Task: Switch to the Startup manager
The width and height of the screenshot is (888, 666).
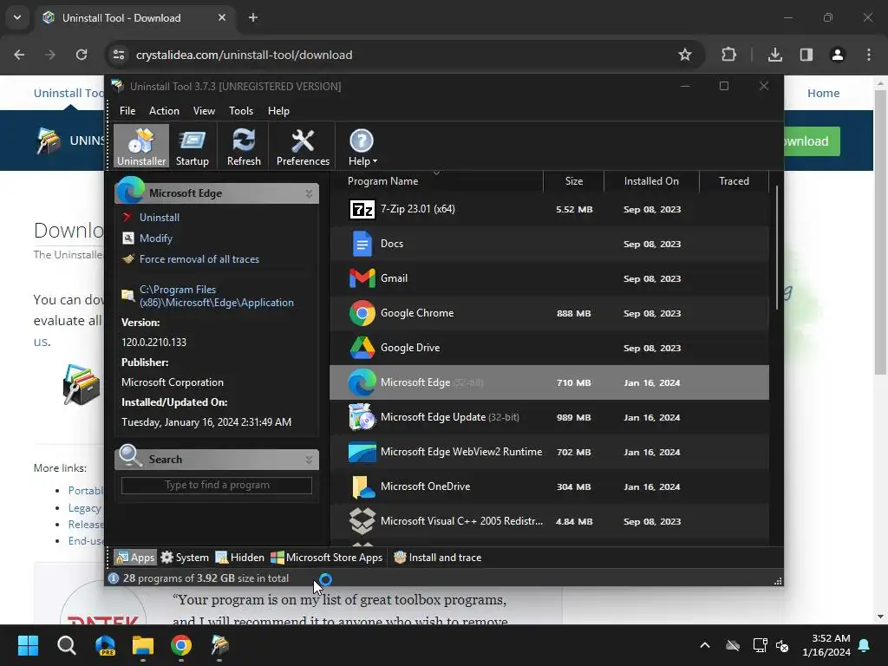Action: tap(192, 146)
